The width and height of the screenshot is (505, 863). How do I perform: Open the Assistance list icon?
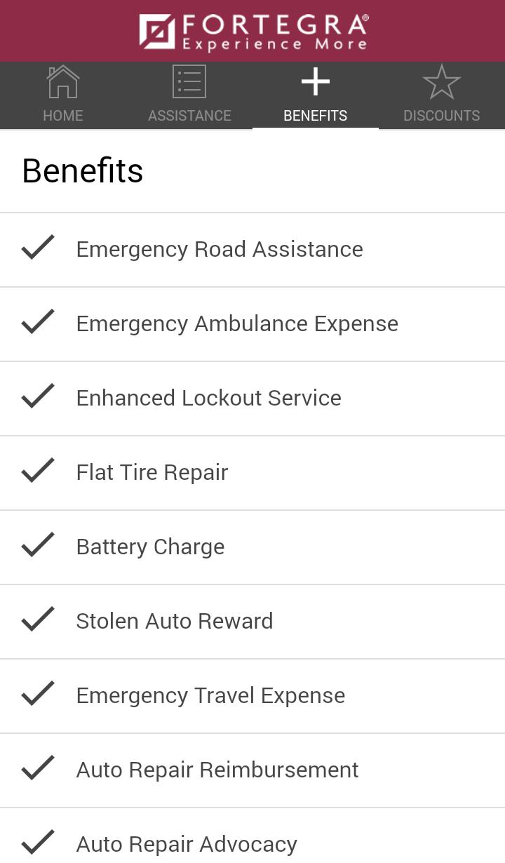189,82
